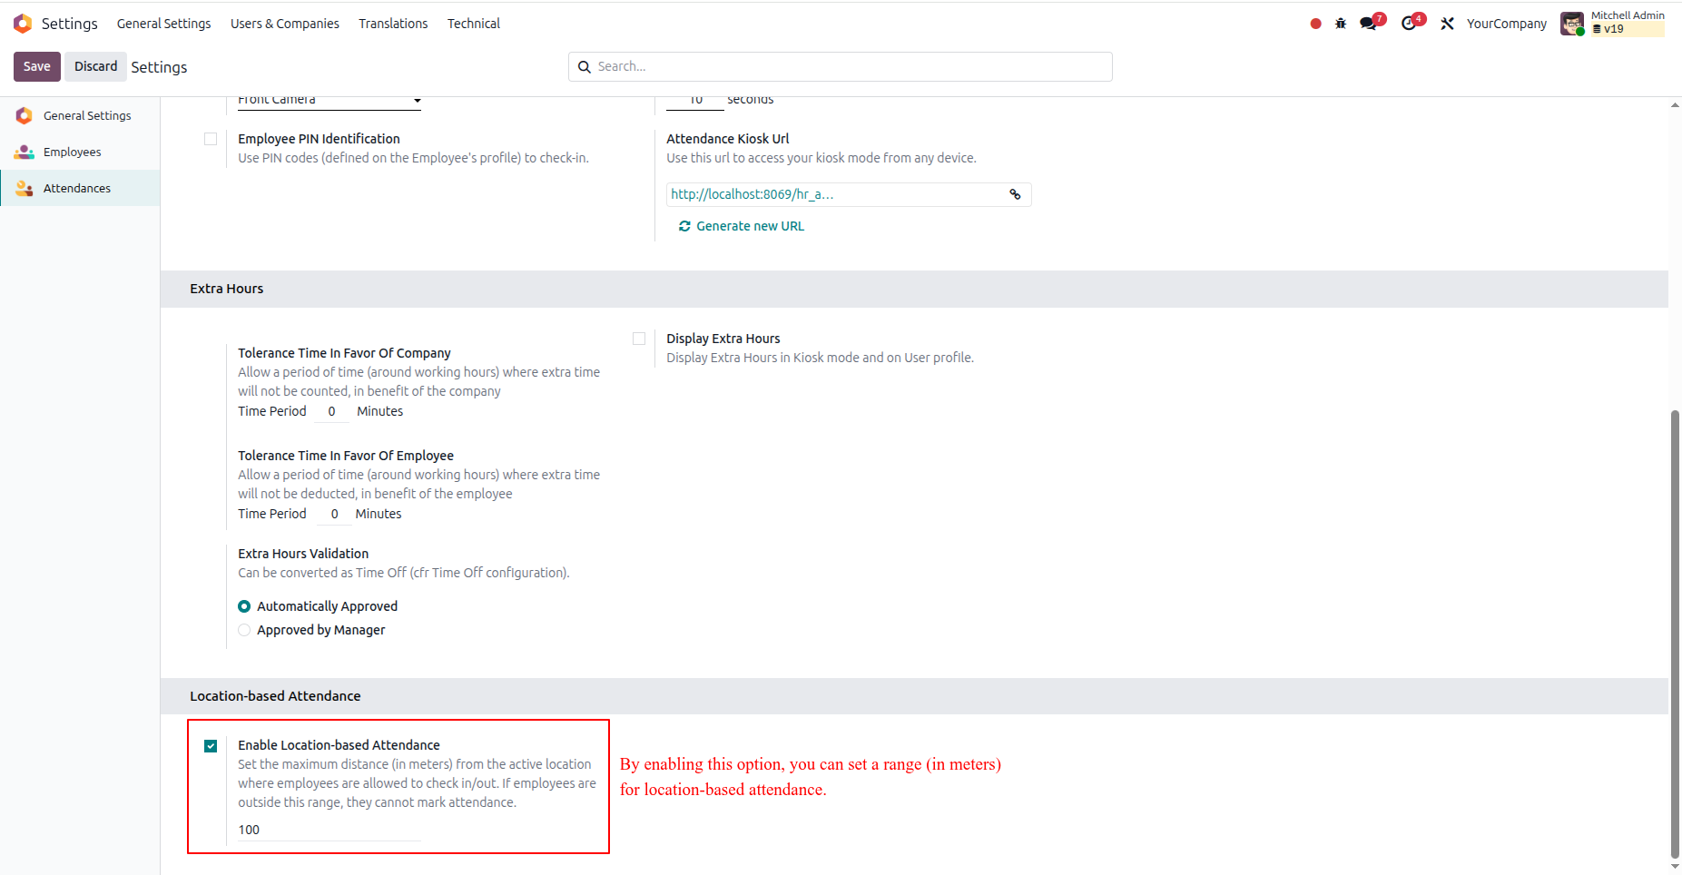Click the General Settings sidebar icon

coord(25,115)
